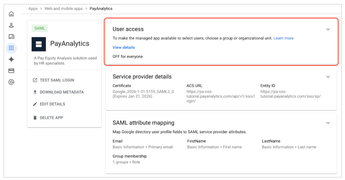Open the Account @ icon
Image resolution: width=345 pixels, height=180 pixels.
tap(11, 82)
